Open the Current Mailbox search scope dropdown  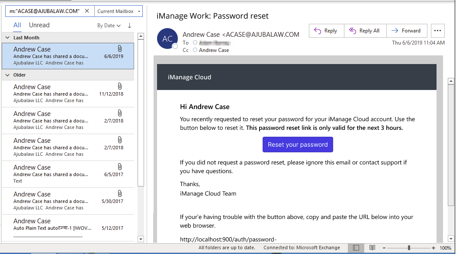(x=118, y=11)
